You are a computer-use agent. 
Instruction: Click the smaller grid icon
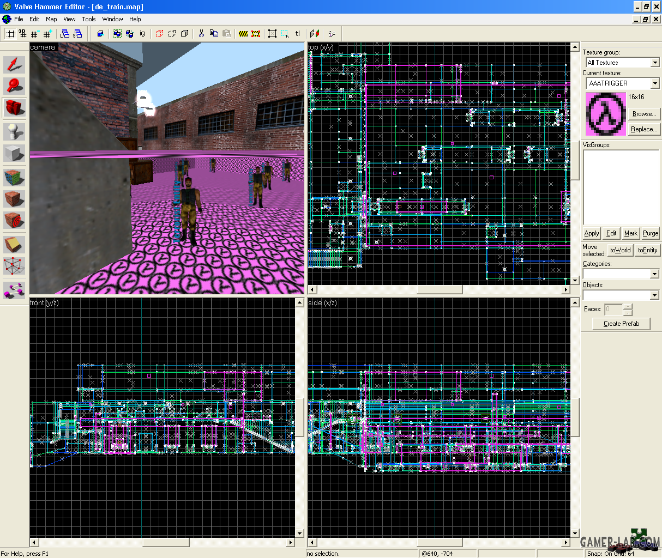[x=34, y=34]
